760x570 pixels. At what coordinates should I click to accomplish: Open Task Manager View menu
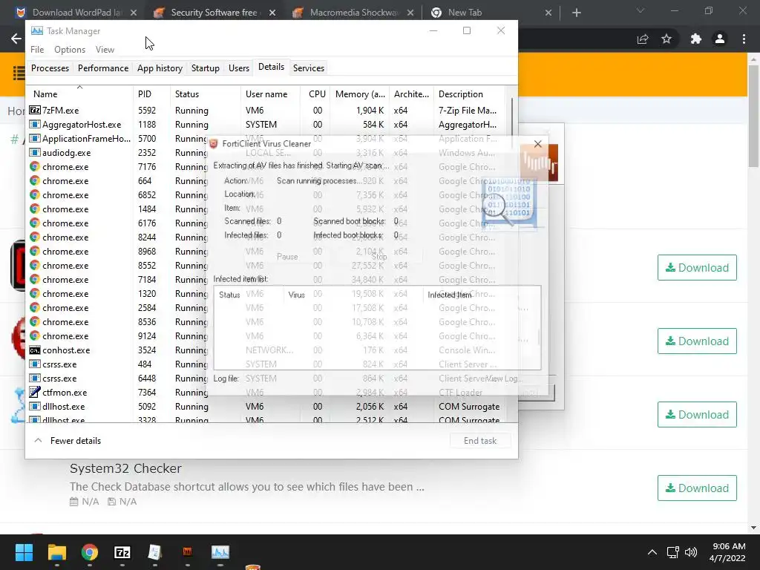click(105, 50)
